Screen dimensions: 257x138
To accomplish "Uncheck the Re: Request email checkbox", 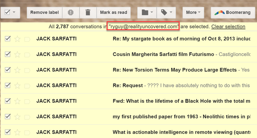I will coord(8,85).
